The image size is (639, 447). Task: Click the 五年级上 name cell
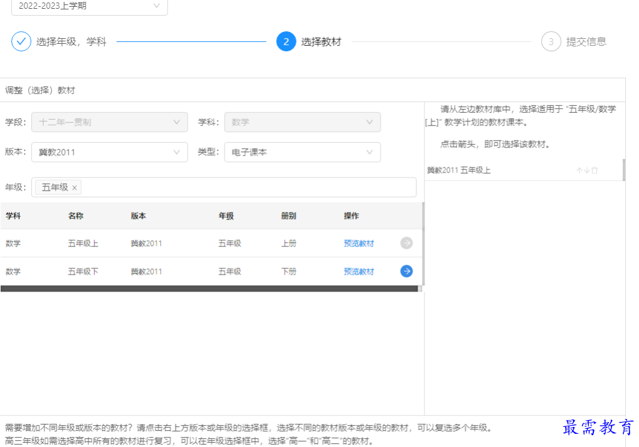(83, 243)
